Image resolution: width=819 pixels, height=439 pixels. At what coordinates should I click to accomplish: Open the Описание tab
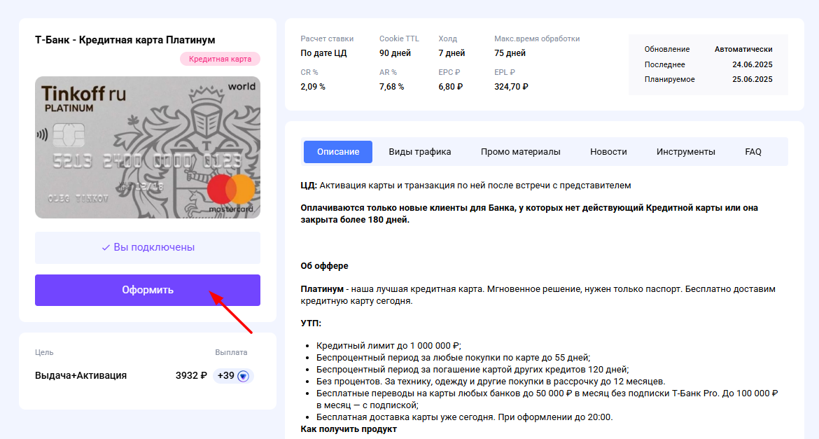pyautogui.click(x=338, y=151)
